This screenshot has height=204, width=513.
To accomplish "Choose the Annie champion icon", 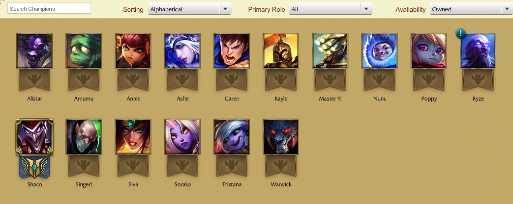I will point(133,51).
